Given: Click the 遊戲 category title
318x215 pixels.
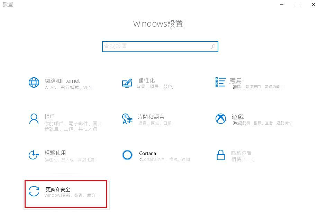Looking at the screenshot, I should pos(237,117).
